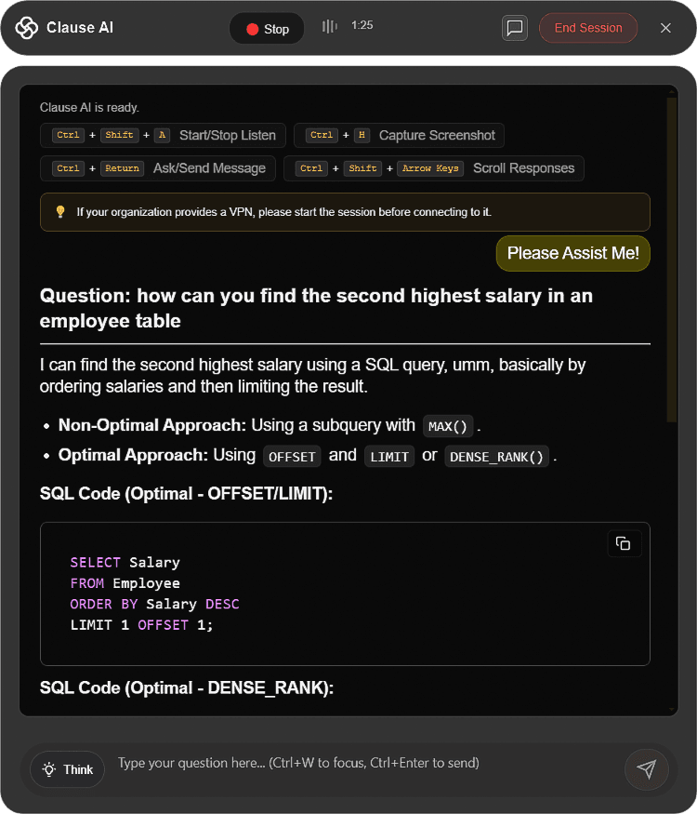Click the LIMIT 1 OFFSET 1; line
This screenshot has height=814, width=697.
coord(141,624)
